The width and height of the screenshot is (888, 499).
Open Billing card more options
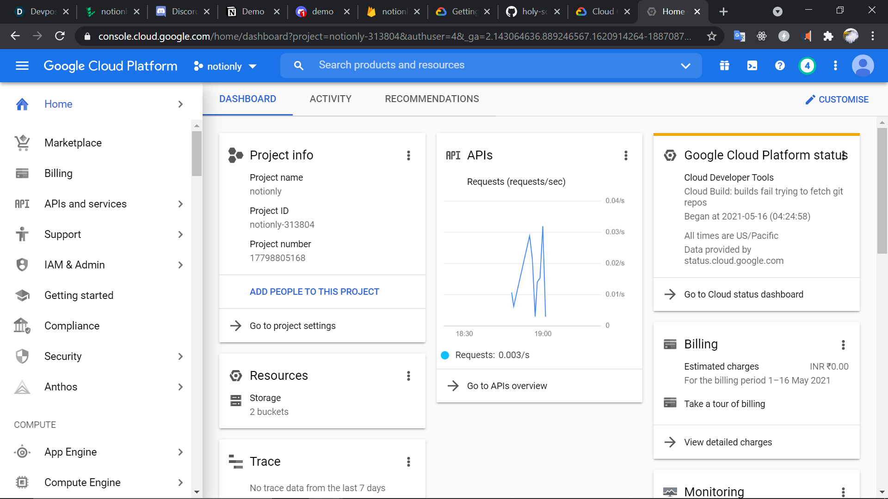coord(843,345)
